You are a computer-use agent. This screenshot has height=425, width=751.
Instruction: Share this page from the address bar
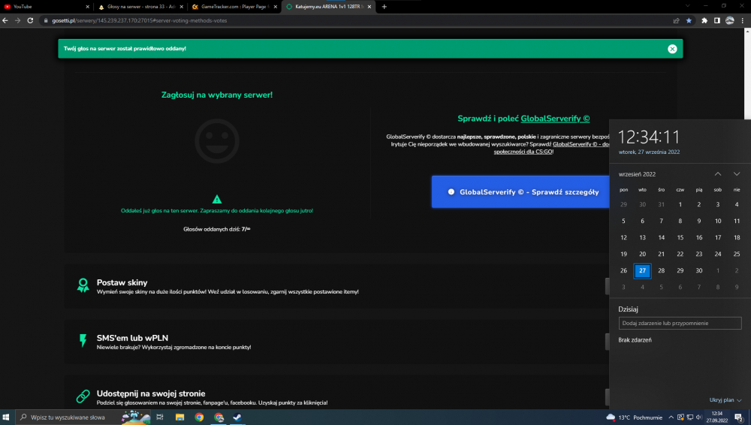(677, 20)
